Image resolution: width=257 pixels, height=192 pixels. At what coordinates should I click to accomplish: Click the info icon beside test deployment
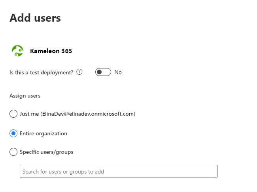tap(79, 72)
